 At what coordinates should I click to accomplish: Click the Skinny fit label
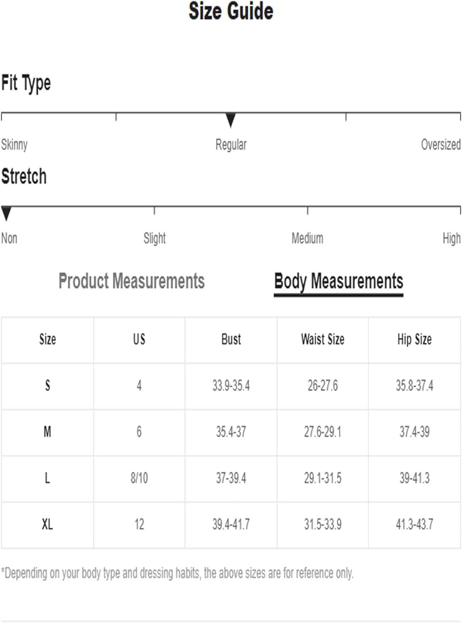click(15, 145)
